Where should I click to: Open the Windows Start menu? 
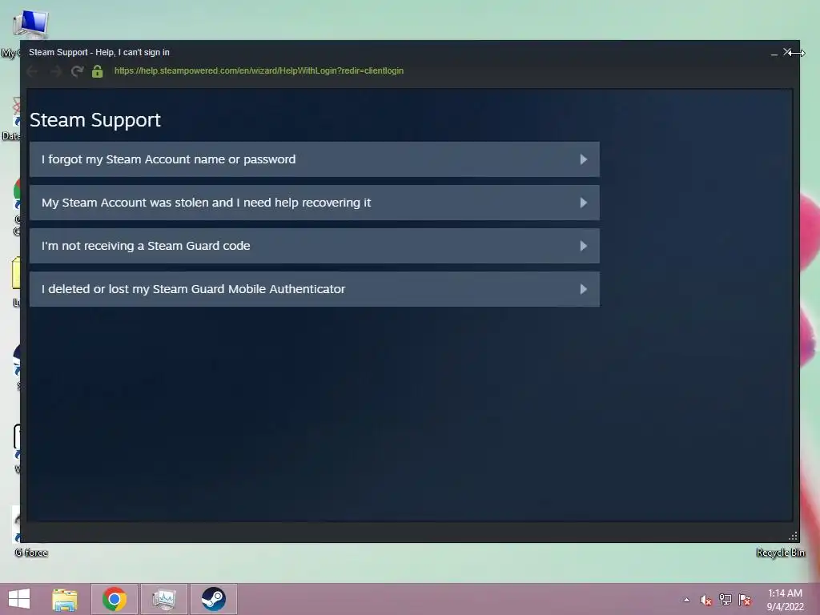coord(19,599)
